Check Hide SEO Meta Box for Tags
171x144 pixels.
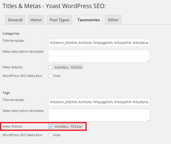(50, 135)
